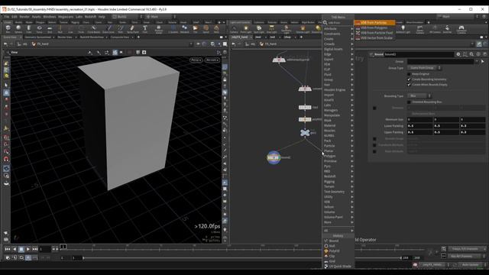Toggle Oriented Bounding Box checkbox
Viewport: 489px width, 275px height.
point(409,102)
